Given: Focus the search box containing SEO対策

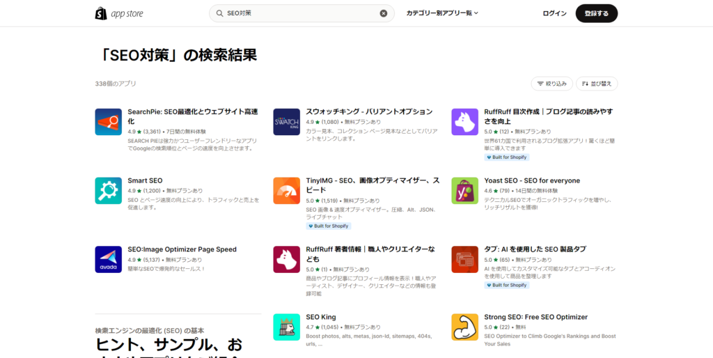Looking at the screenshot, I should 301,13.
